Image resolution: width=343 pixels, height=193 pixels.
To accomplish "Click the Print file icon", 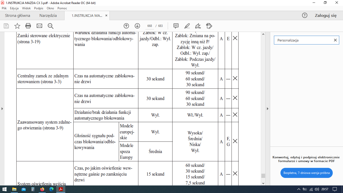I will pyautogui.click(x=28, y=26).
